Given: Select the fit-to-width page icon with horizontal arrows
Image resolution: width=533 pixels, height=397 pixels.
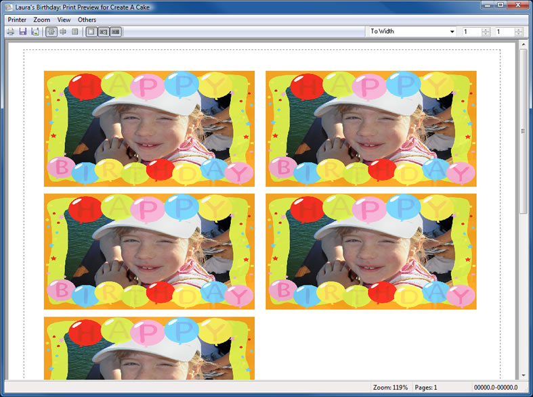Looking at the screenshot, I should (x=51, y=32).
